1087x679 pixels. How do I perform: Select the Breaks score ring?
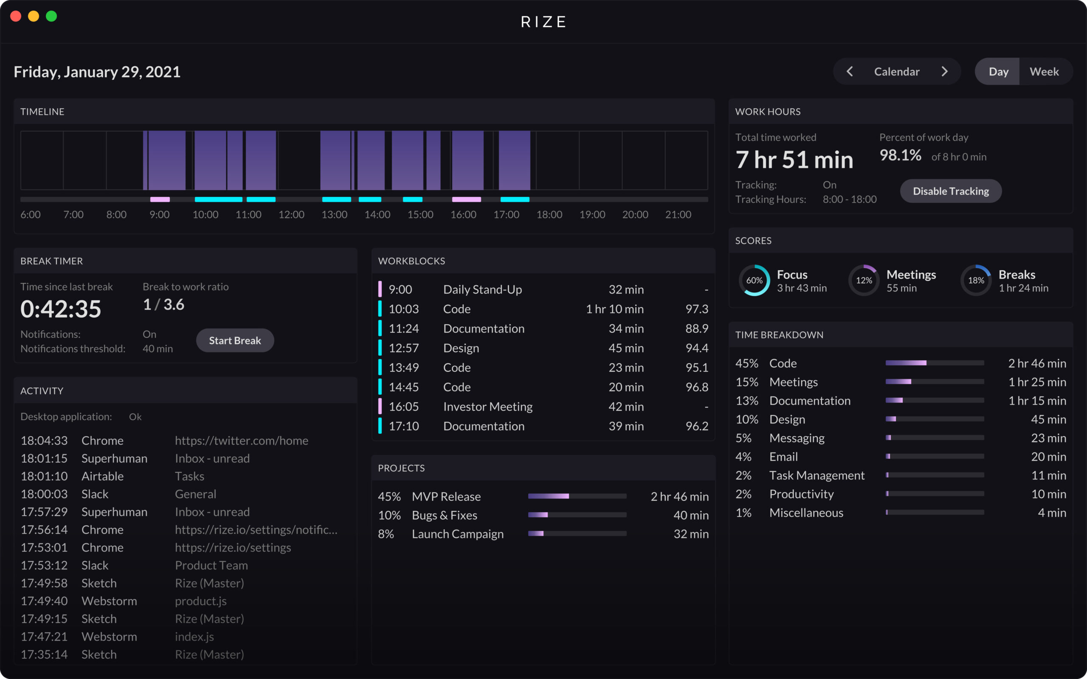[976, 280]
